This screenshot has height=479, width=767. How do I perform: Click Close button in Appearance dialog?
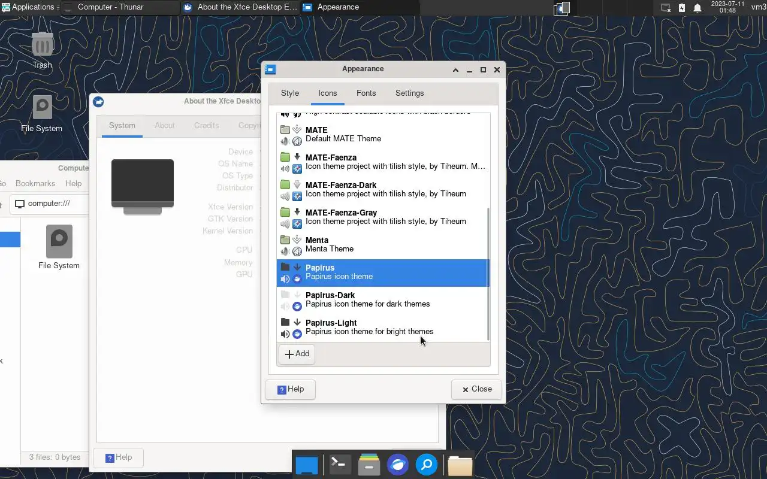[476, 389]
